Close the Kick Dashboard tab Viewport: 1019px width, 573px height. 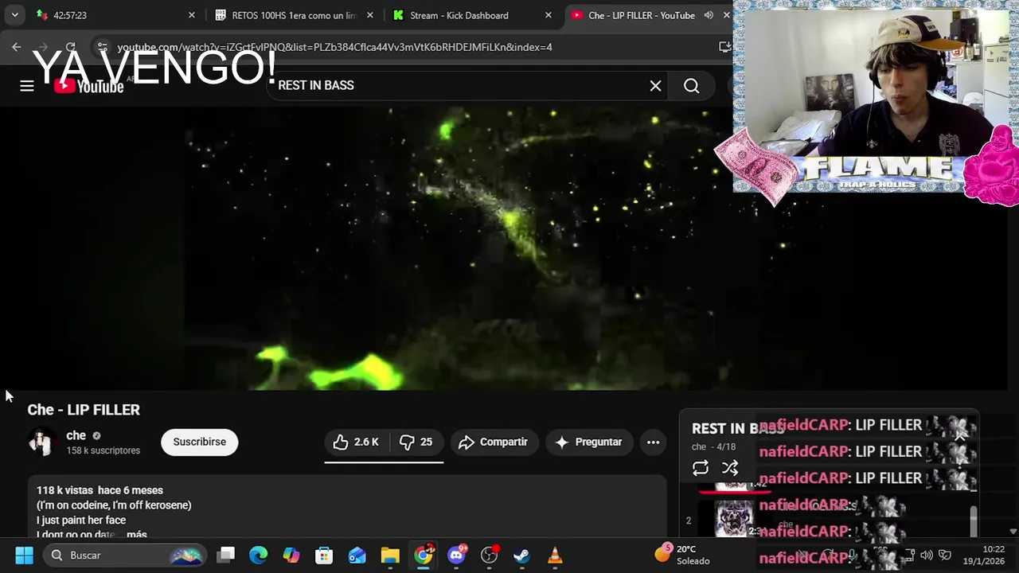point(549,15)
